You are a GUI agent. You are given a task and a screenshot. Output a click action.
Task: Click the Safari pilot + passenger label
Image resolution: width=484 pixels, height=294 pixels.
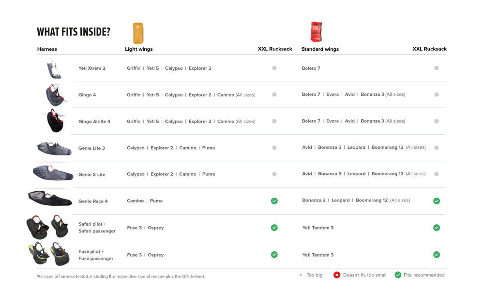click(x=97, y=228)
